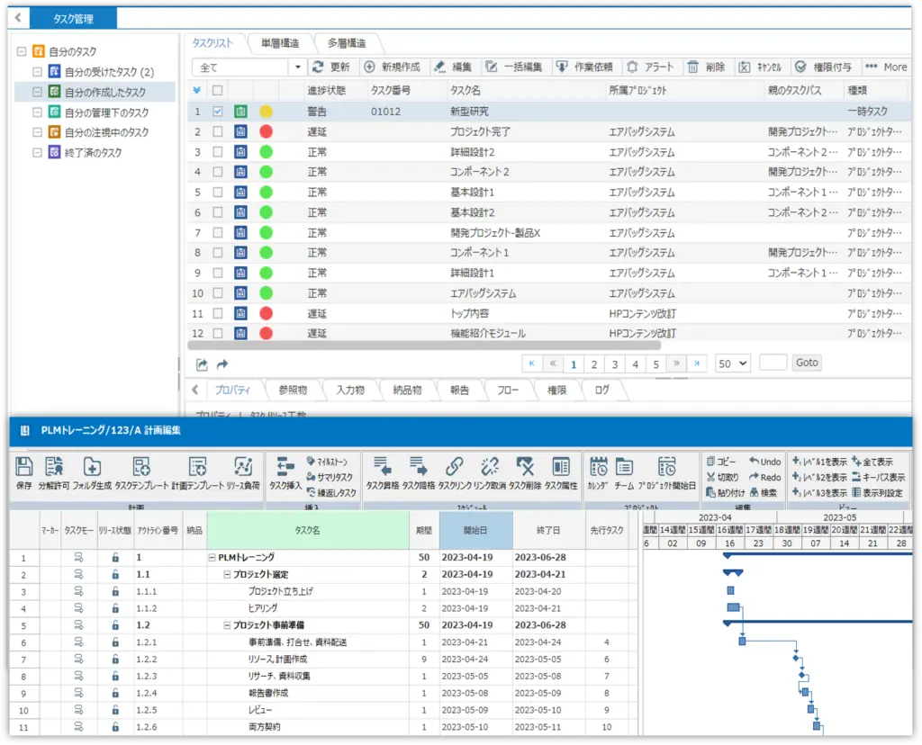Viewport: 922px width, 745px height.
Task: Go to page 3 in pagination
Action: 614,364
